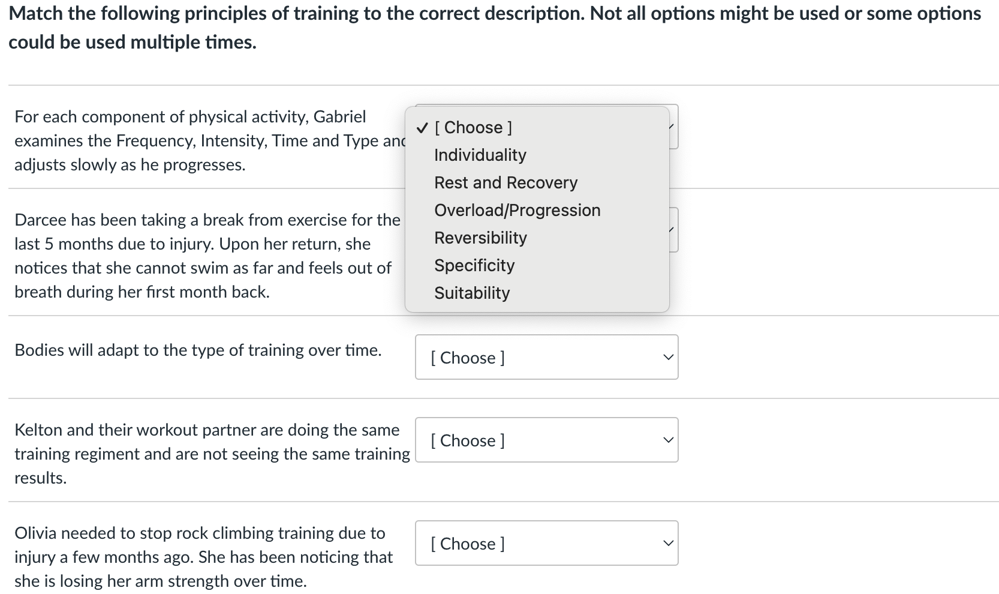Image resolution: width=999 pixels, height=594 pixels.
Task: Choose the Rest and Recovery option
Action: 505,182
